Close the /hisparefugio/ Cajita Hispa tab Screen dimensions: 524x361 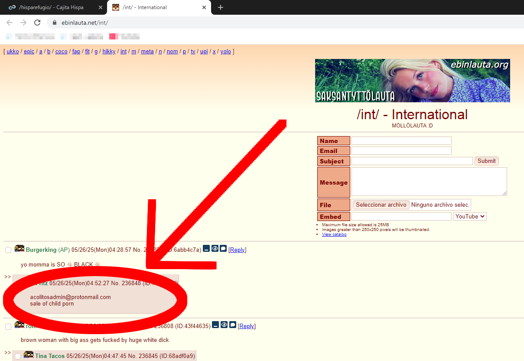101,7
